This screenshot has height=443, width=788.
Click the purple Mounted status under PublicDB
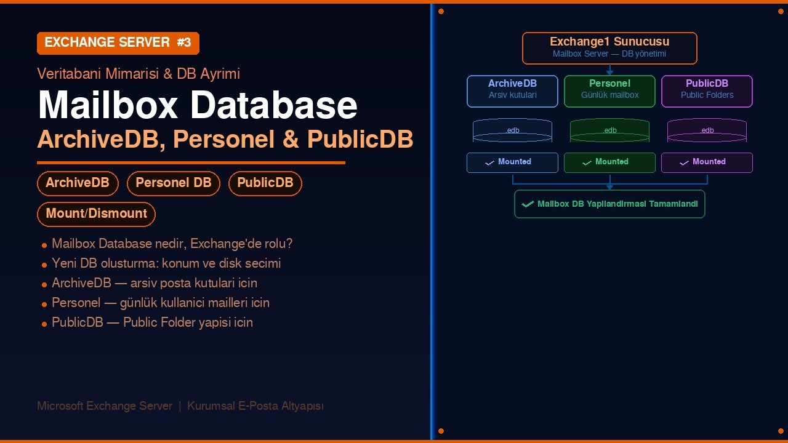click(707, 162)
